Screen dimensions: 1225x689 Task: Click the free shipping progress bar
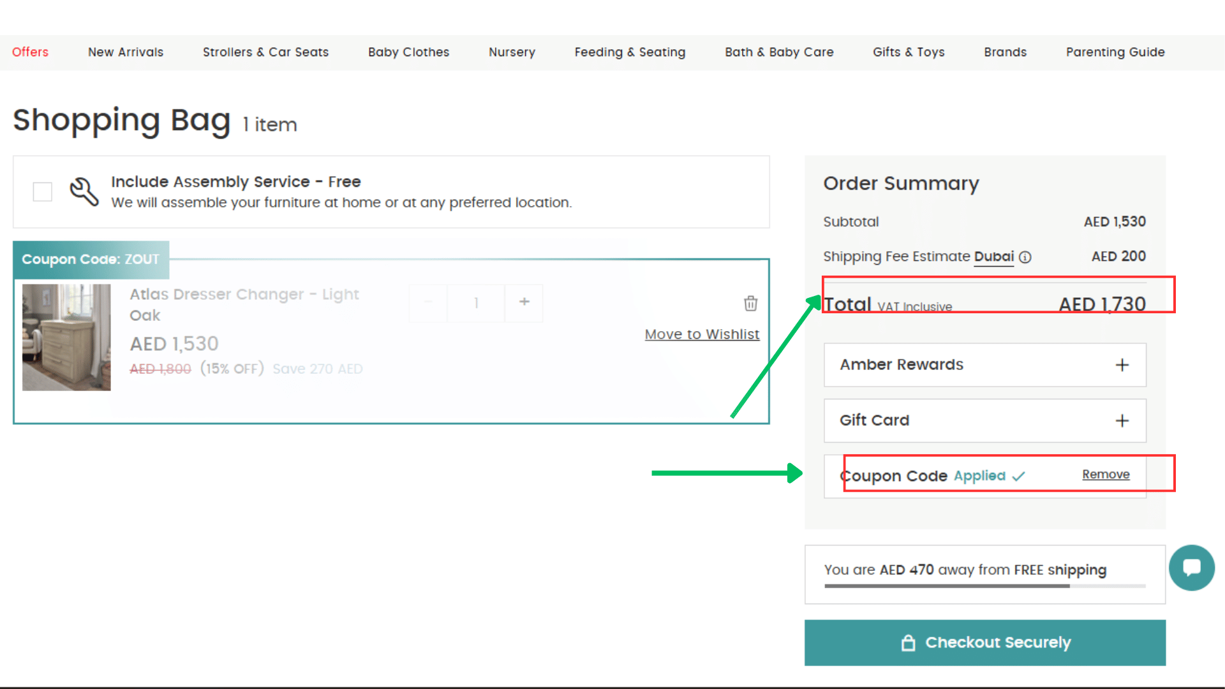[x=984, y=586]
